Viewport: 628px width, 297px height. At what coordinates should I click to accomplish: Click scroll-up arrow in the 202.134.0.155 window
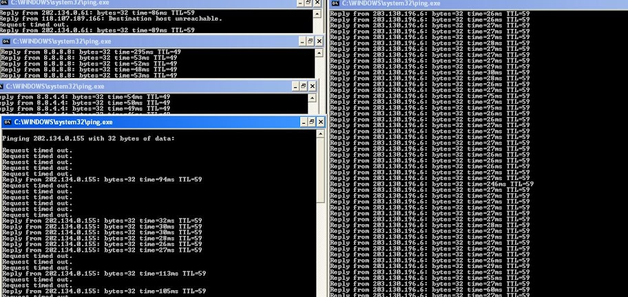coord(320,134)
